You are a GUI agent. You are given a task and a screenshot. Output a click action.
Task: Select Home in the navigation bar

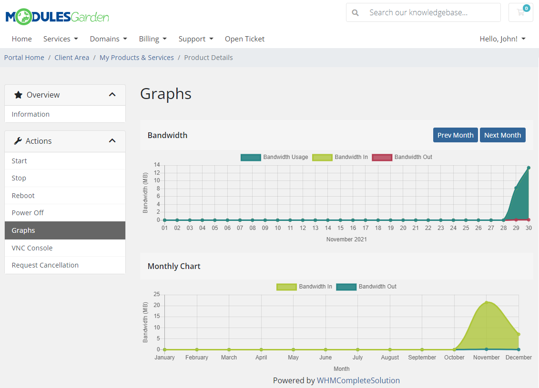coord(21,39)
